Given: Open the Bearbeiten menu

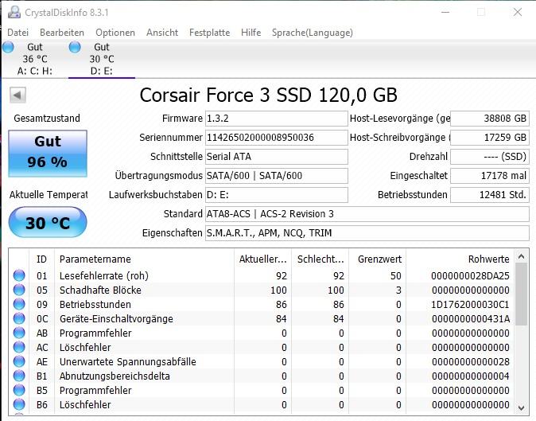Looking at the screenshot, I should 62,33.
